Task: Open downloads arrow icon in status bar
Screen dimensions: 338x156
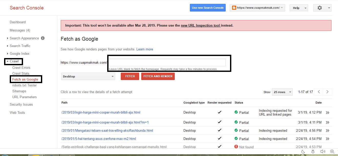Action: (x=313, y=152)
